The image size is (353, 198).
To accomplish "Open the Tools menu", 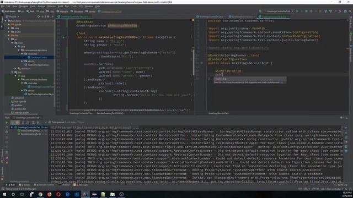I will click(74, 6).
